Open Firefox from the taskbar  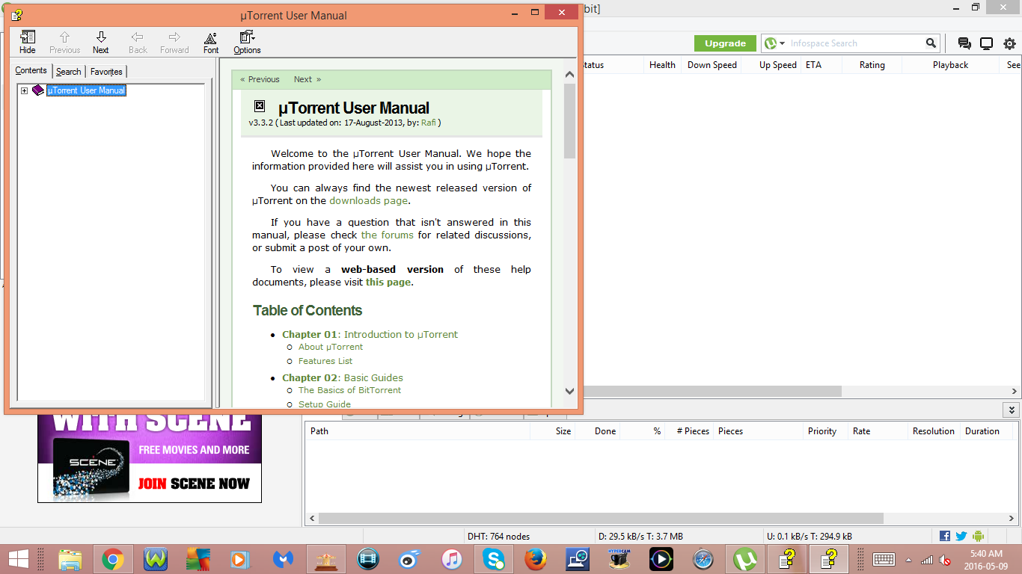coord(536,559)
